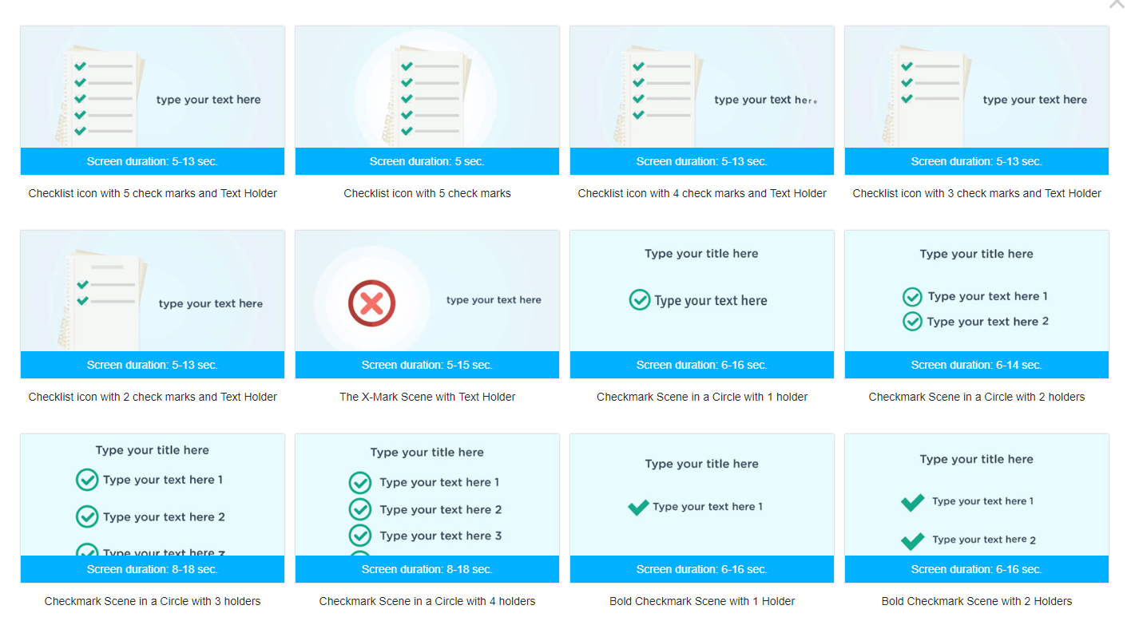
Task: Click the 'Screen duration: 5-15 sec.' bar
Action: pyautogui.click(x=427, y=365)
